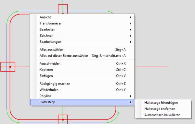Open the Ansicht submenu

coord(82,17)
